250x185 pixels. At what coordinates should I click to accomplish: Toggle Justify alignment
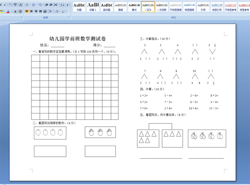(40, 11)
